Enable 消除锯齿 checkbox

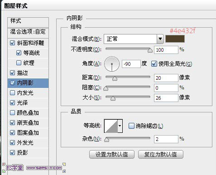(131, 126)
